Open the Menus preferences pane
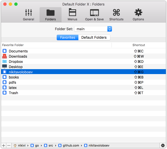Viewport: 167px width, 149px height. [73, 15]
